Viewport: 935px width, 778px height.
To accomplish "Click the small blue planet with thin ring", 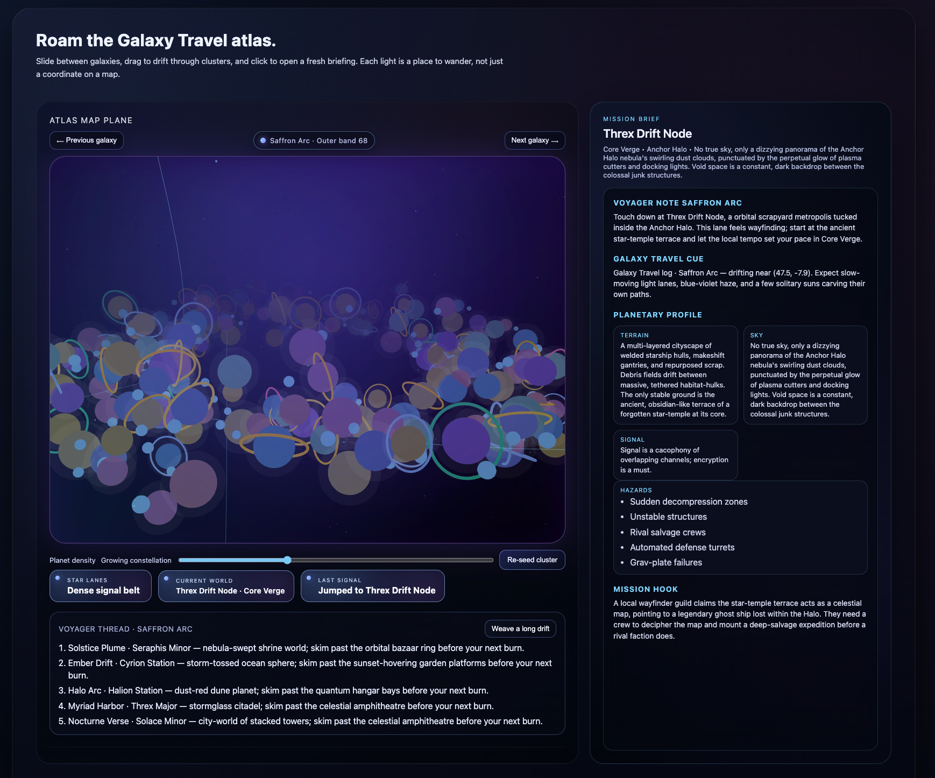I will 168,455.
